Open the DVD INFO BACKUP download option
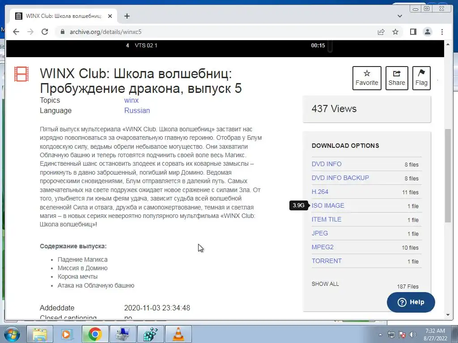Viewport: 458px width, 343px height. coord(340,178)
